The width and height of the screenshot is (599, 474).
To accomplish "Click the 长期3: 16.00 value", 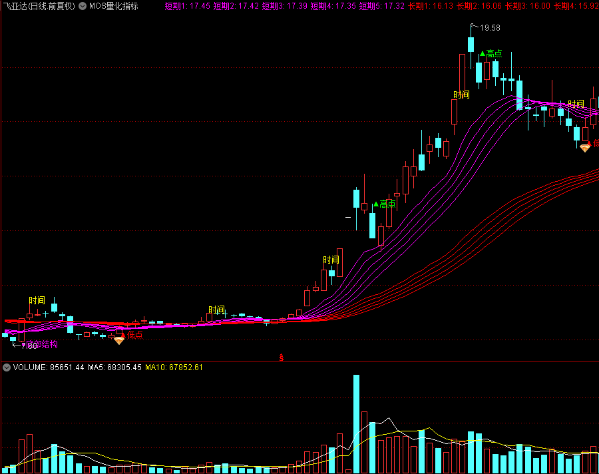I will pyautogui.click(x=528, y=6).
